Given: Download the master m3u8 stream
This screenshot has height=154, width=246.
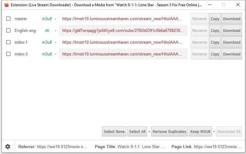Looking at the screenshot, I should [231, 19].
